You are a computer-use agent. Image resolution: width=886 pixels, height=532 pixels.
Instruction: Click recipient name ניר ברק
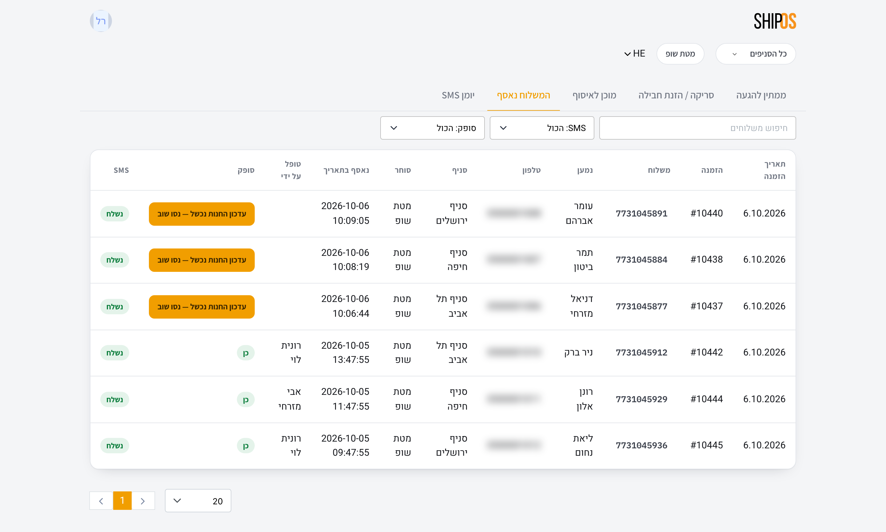pyautogui.click(x=578, y=352)
